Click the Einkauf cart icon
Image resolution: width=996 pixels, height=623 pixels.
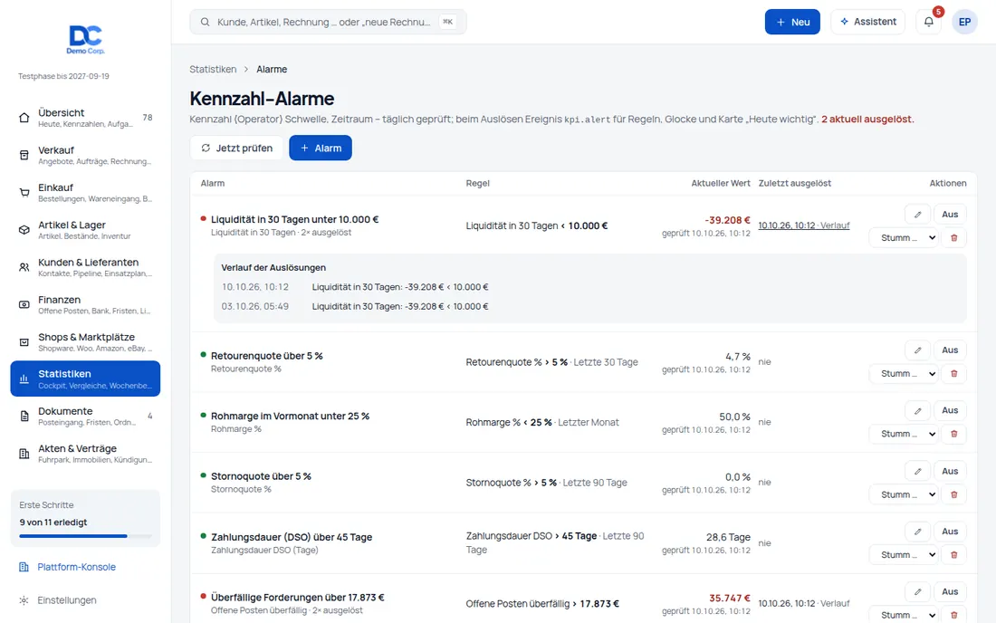coord(24,193)
